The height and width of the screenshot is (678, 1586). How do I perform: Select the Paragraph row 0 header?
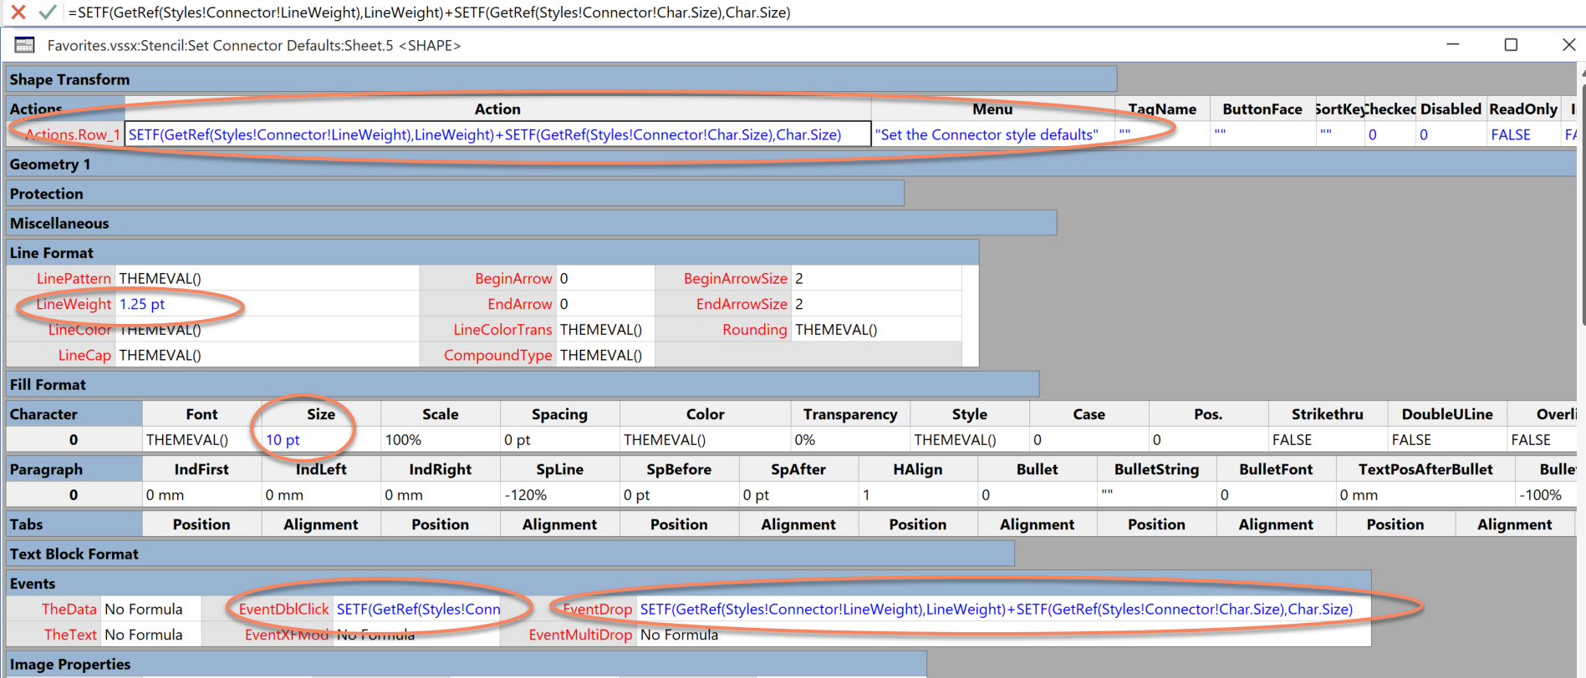click(x=74, y=495)
